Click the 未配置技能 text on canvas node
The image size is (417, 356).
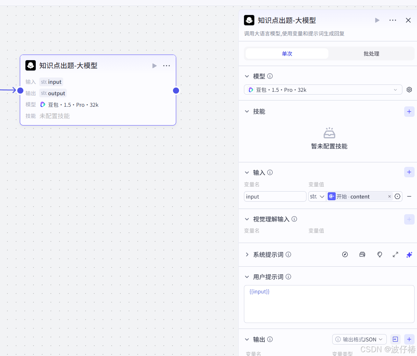(x=55, y=116)
